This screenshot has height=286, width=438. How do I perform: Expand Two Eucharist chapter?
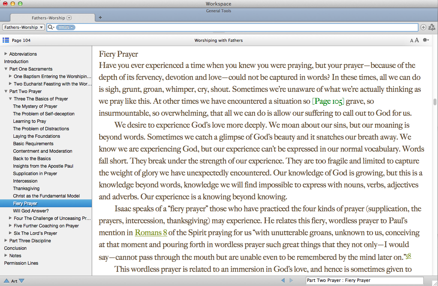tap(10, 84)
